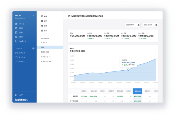
Task: Expand the 請求 submenu in white panel
Action: pos(39,26)
